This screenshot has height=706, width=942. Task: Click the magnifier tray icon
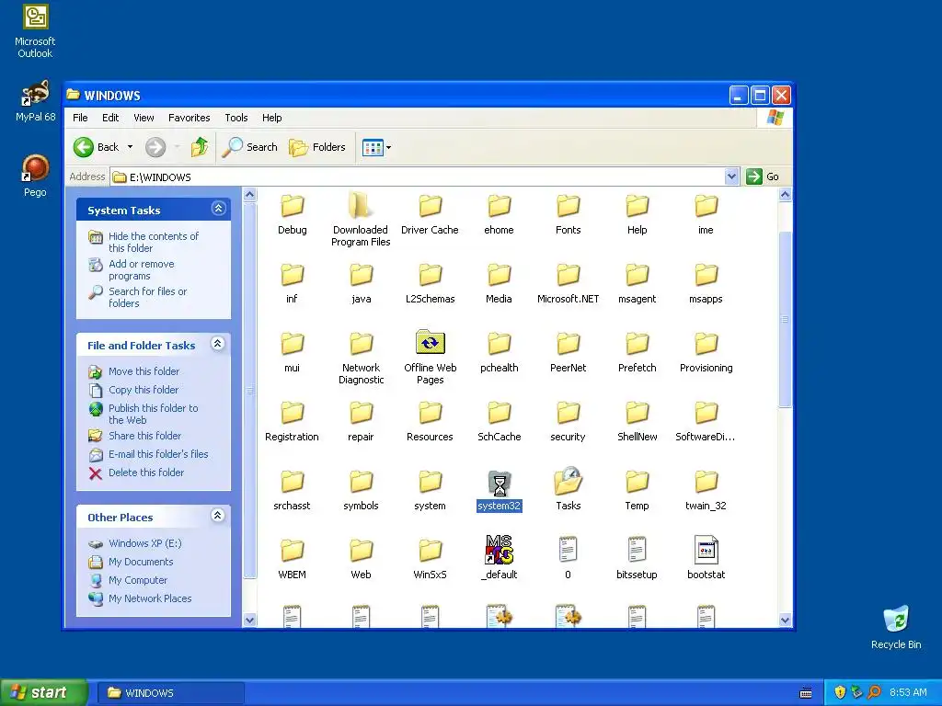pyautogui.click(x=874, y=692)
